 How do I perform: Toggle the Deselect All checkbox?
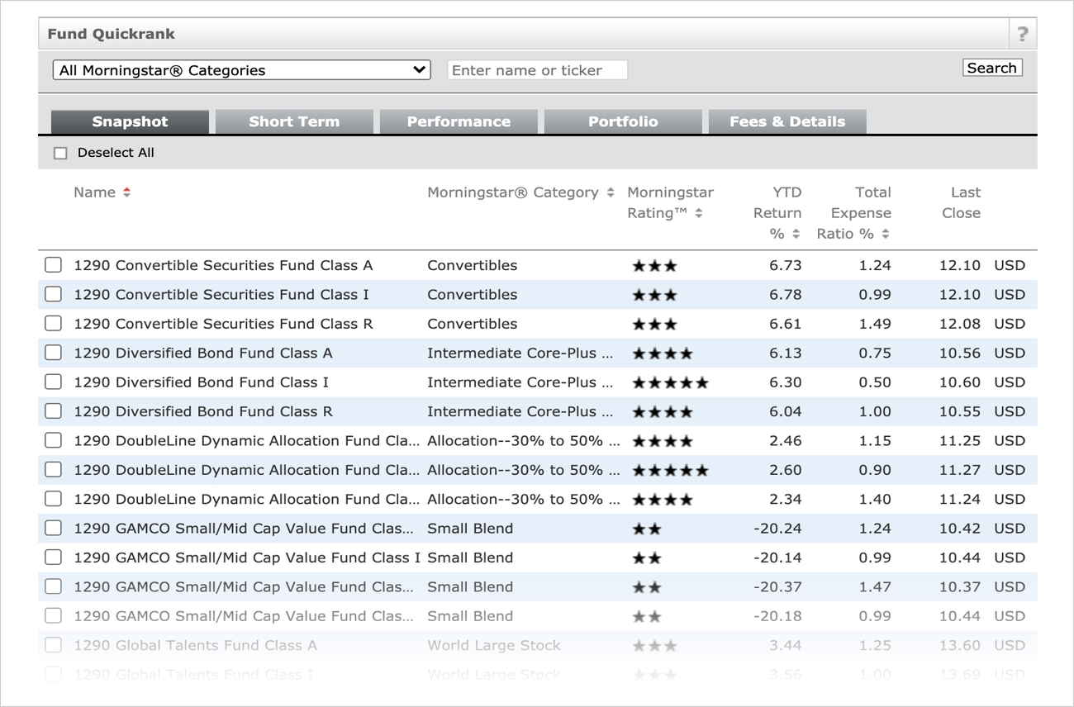click(x=60, y=153)
